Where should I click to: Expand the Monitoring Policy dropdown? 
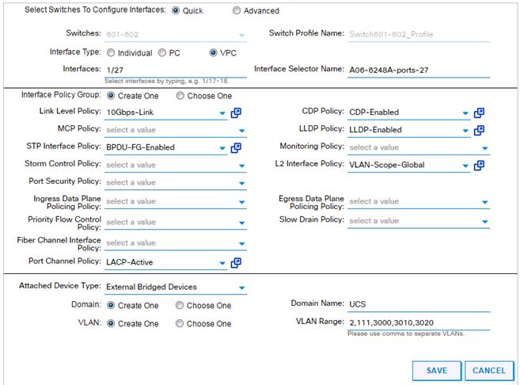click(485, 148)
